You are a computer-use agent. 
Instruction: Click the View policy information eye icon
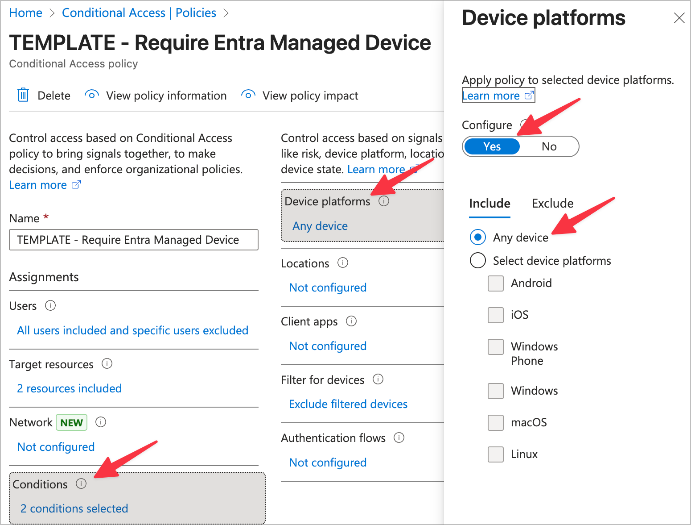[92, 95]
